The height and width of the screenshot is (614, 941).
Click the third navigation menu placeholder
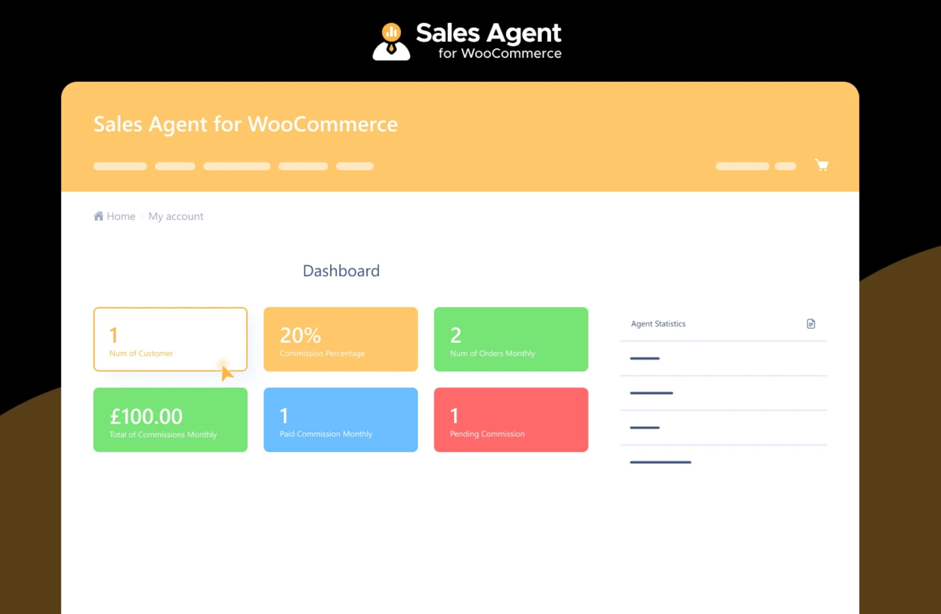click(x=237, y=166)
